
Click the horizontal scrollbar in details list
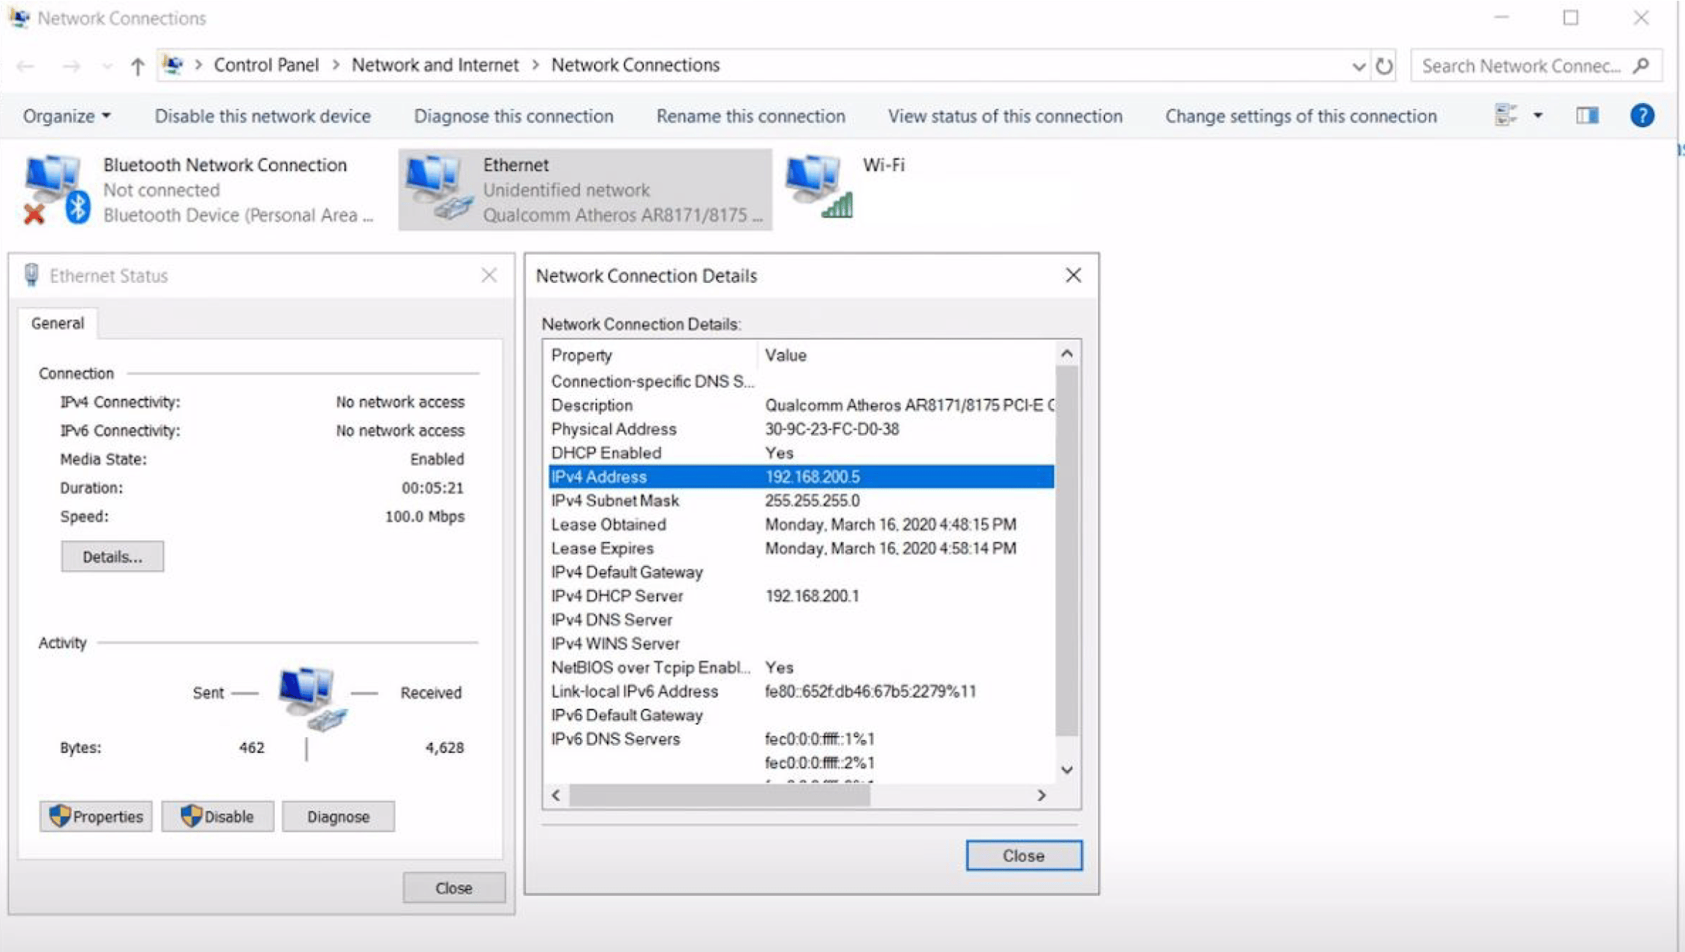(x=720, y=795)
